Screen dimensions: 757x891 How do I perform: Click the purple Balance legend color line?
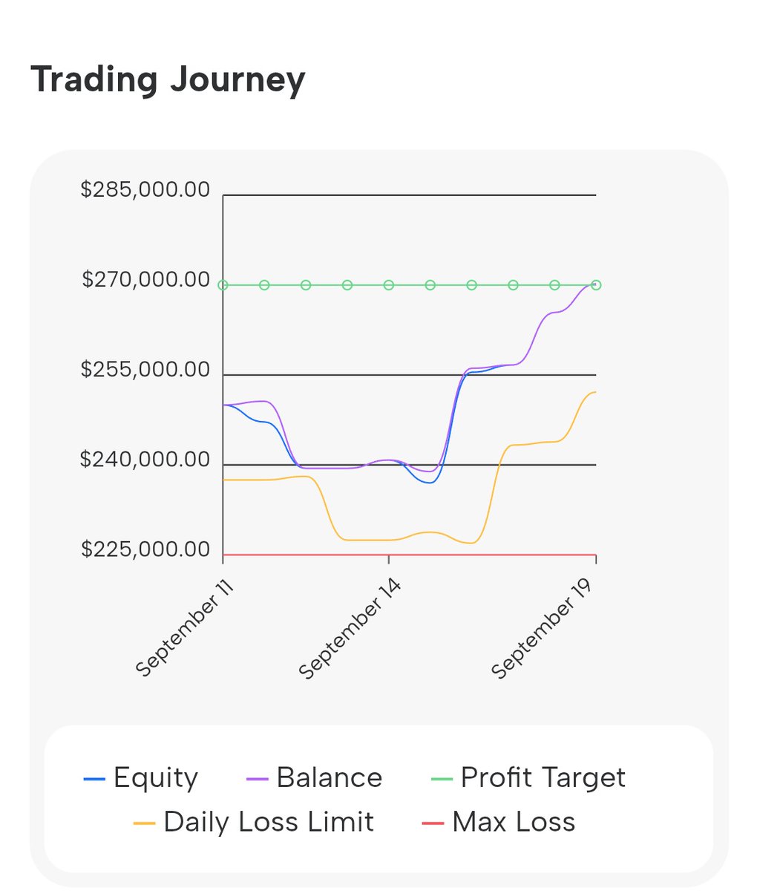[x=257, y=779]
